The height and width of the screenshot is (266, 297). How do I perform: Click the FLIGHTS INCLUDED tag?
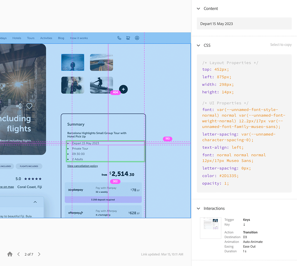coord(29,166)
